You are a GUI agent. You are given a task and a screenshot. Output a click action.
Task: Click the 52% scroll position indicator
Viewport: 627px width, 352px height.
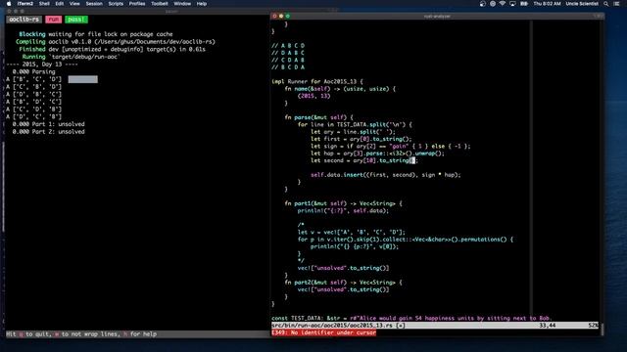click(593, 326)
